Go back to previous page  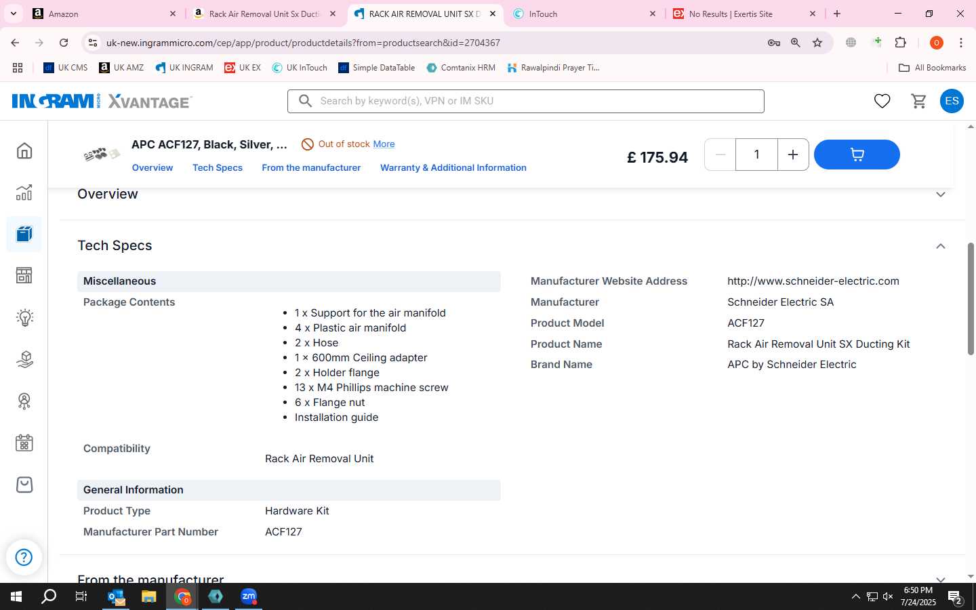pyautogui.click(x=15, y=43)
